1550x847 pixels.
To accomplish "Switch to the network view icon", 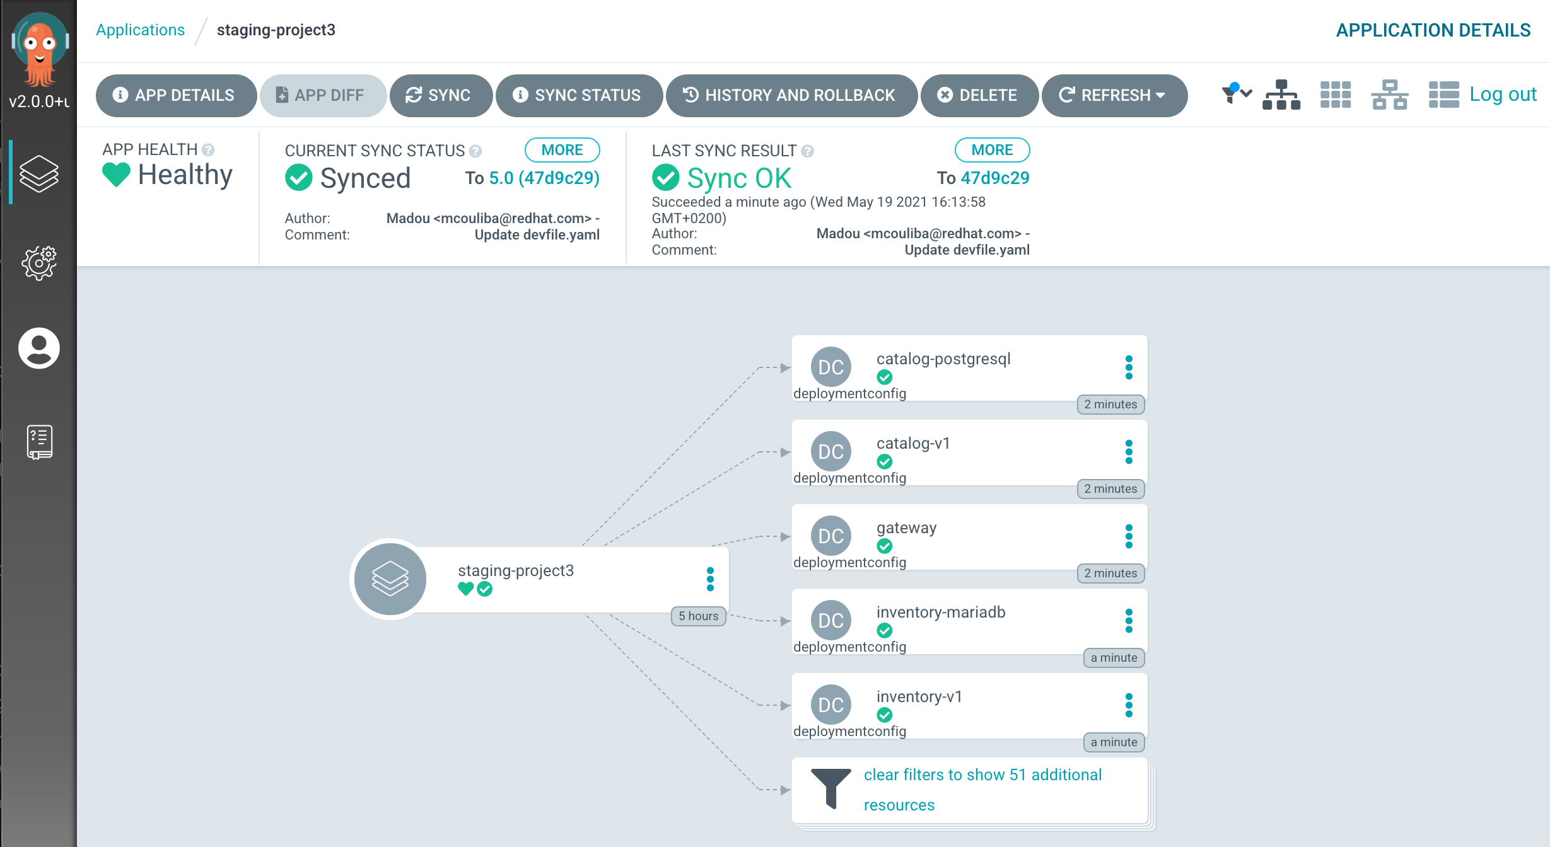I will (1389, 95).
